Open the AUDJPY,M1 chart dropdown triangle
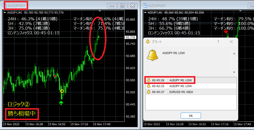Image resolution: width=254 pixels, height=130 pixels. [x=5, y=13]
